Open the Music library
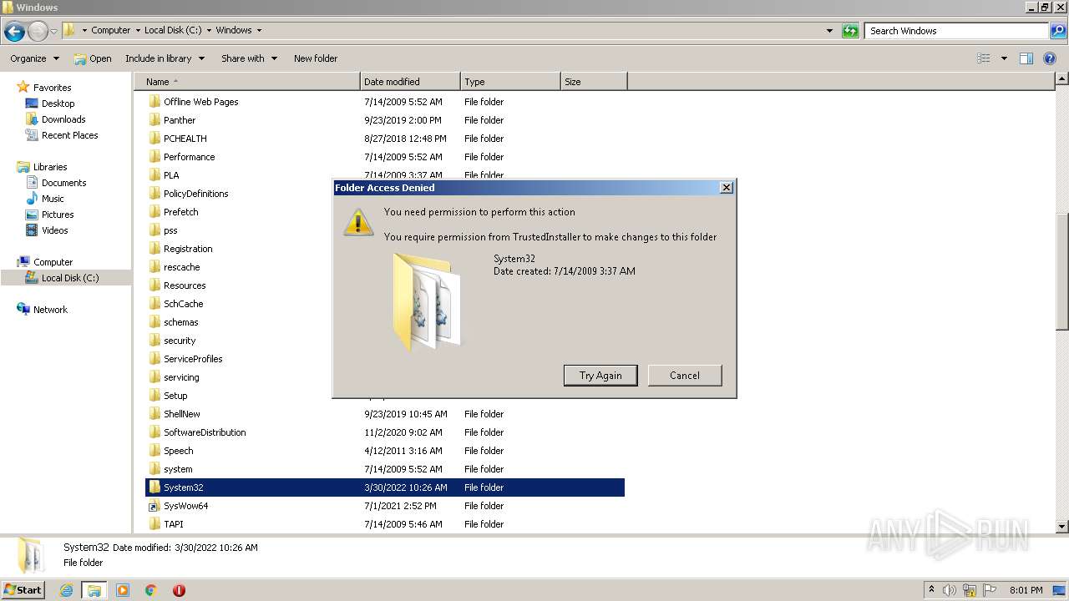Screen dimensions: 1069x601 click(53, 199)
